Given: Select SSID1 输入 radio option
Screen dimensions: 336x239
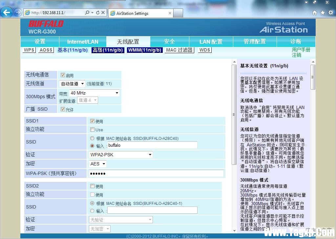Looking at the screenshot, I should pyautogui.click(x=92, y=146).
